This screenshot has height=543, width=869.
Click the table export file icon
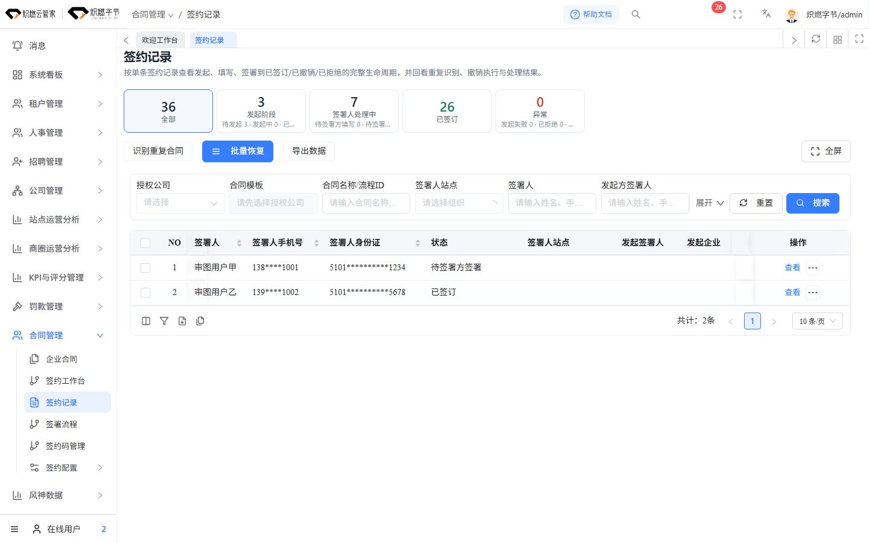pos(182,321)
